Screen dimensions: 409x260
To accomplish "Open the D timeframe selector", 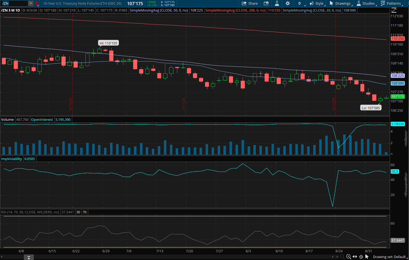I will [x=300, y=3].
